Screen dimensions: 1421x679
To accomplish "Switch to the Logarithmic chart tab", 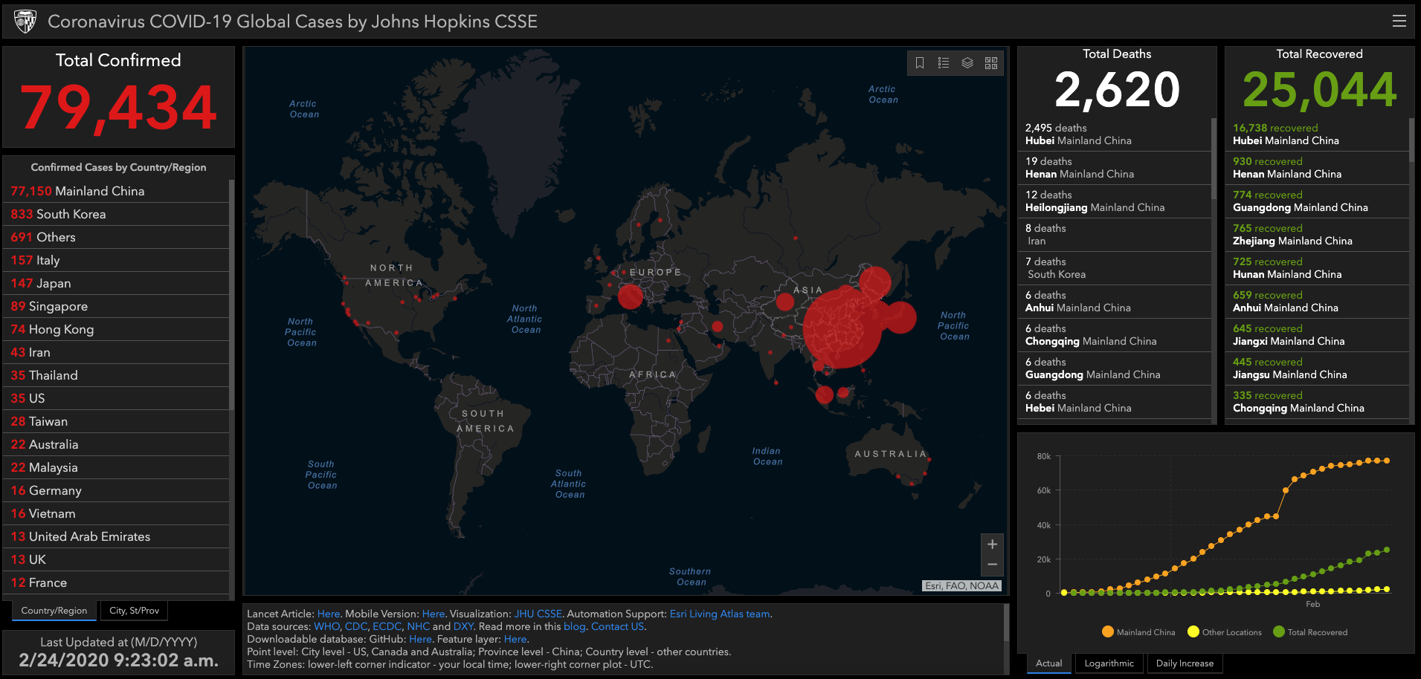I will click(x=1109, y=663).
